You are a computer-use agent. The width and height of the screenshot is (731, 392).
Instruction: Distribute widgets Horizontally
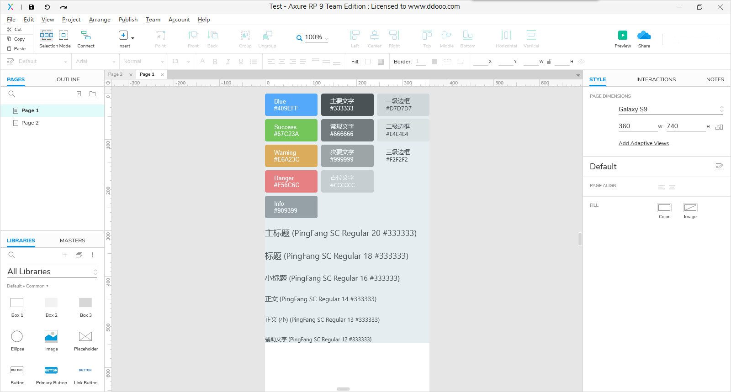[x=506, y=39]
